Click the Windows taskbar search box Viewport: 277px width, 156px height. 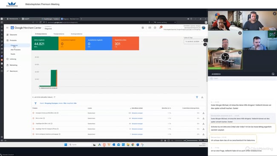80,144
